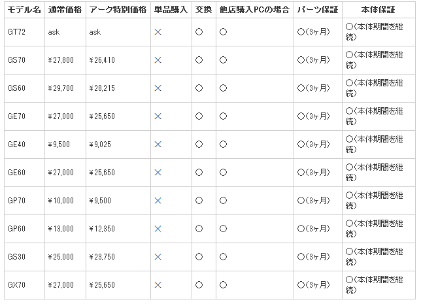Click the アーク特別価格 column header
Viewport: 421px width, 306px height.
(117, 10)
